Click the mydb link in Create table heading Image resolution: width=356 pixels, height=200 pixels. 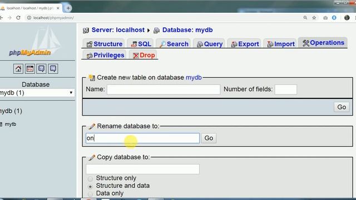pos(194,77)
